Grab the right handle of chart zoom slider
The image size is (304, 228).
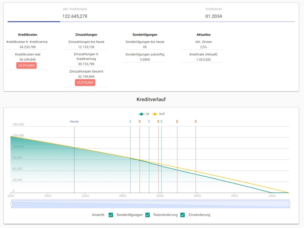click(x=289, y=204)
